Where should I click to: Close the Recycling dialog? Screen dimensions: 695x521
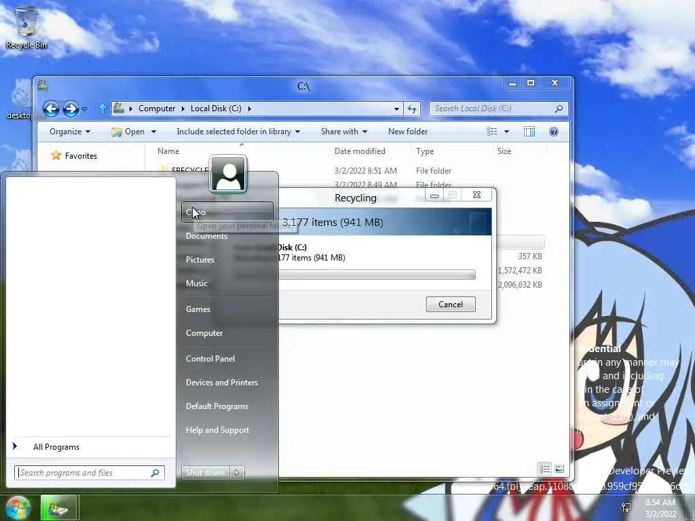[476, 195]
